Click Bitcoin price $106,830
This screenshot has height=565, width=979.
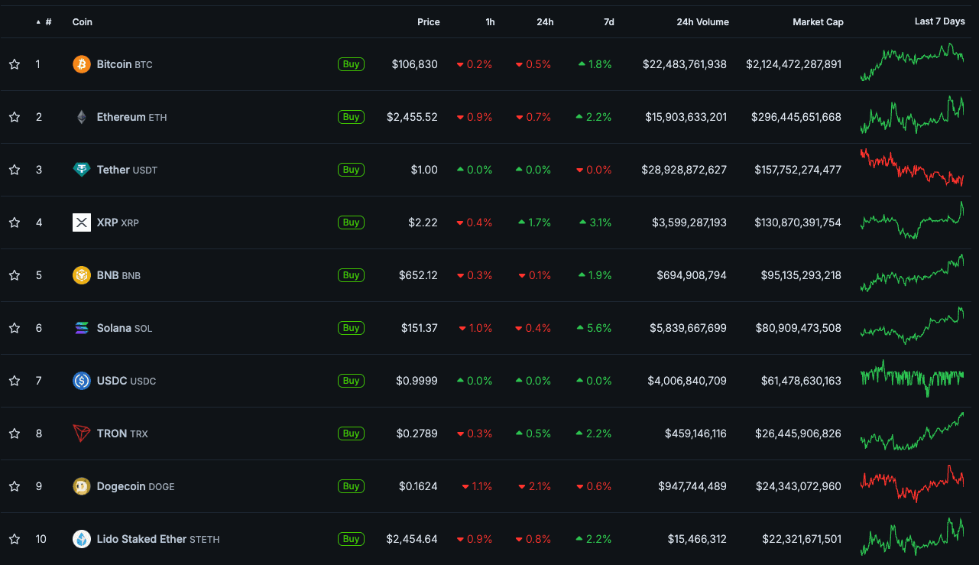pyautogui.click(x=415, y=64)
